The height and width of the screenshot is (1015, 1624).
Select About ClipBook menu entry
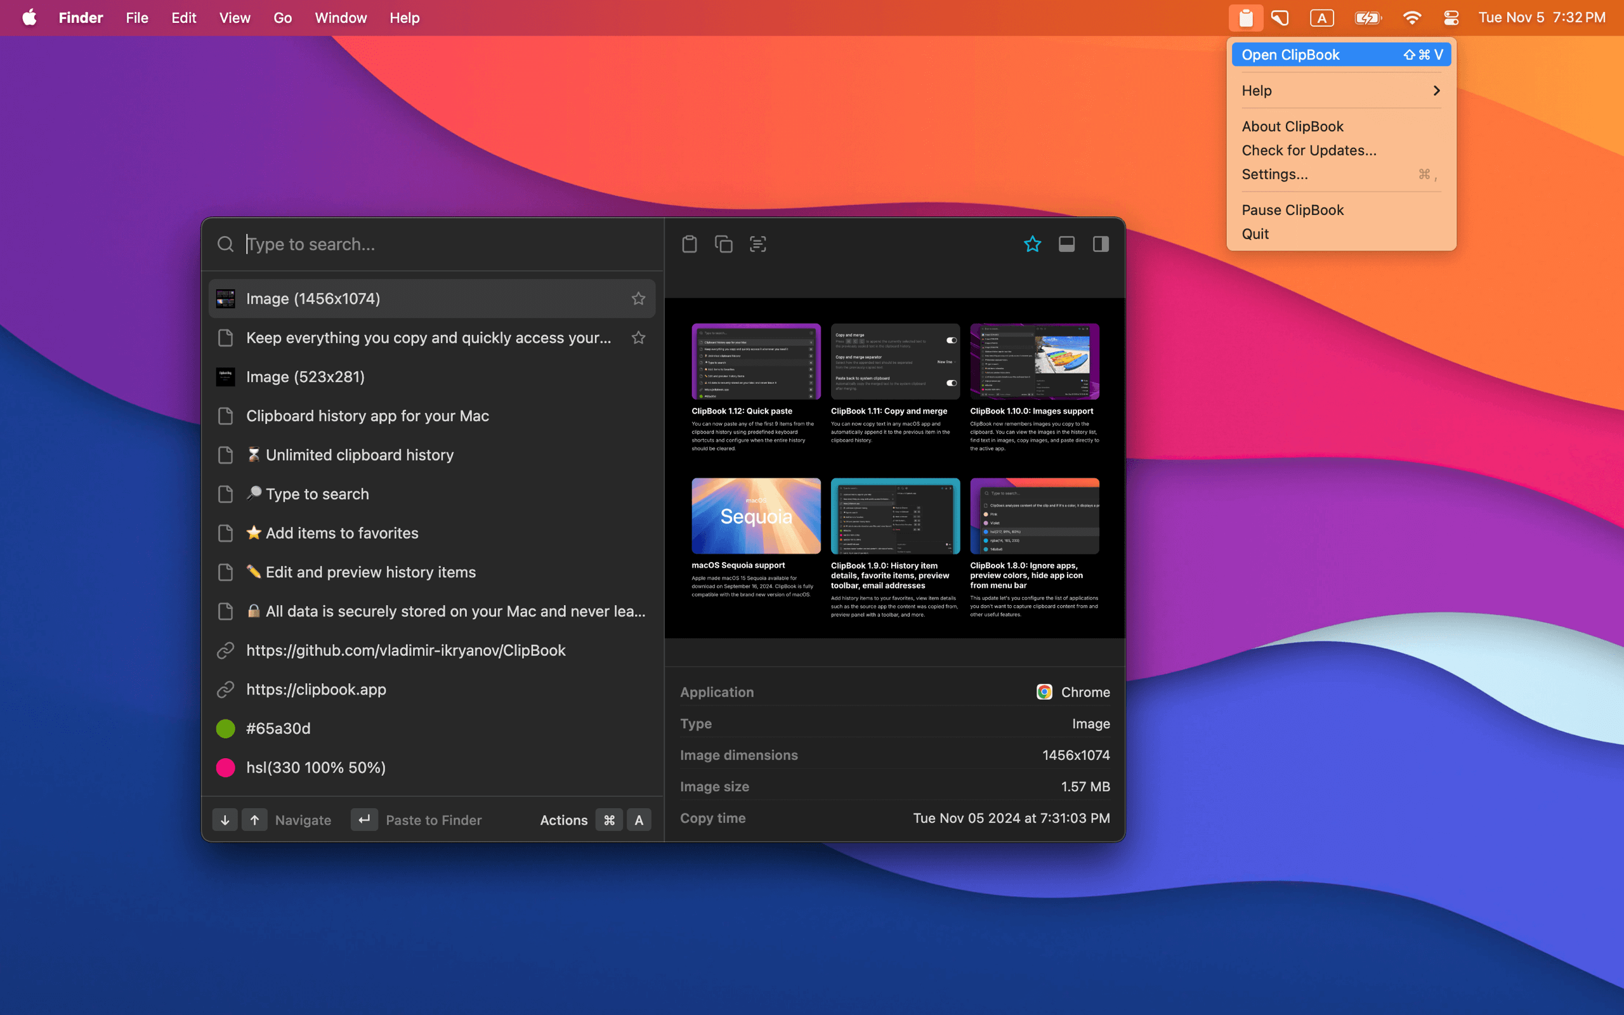[x=1341, y=126]
